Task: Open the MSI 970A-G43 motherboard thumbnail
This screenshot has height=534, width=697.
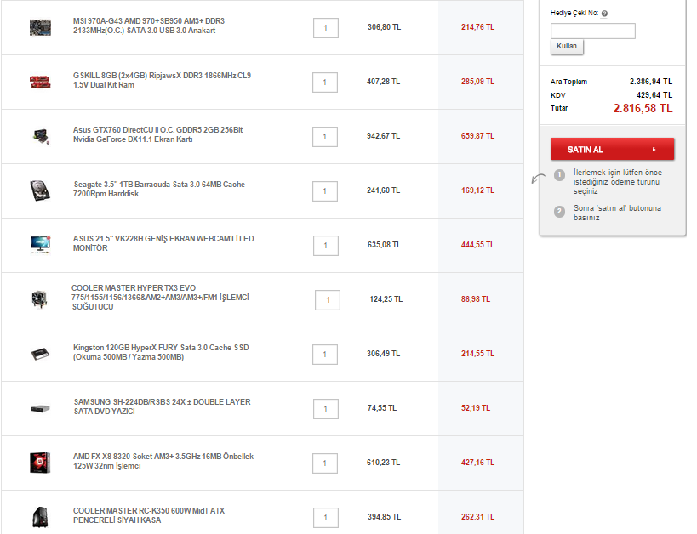Action: (x=40, y=27)
